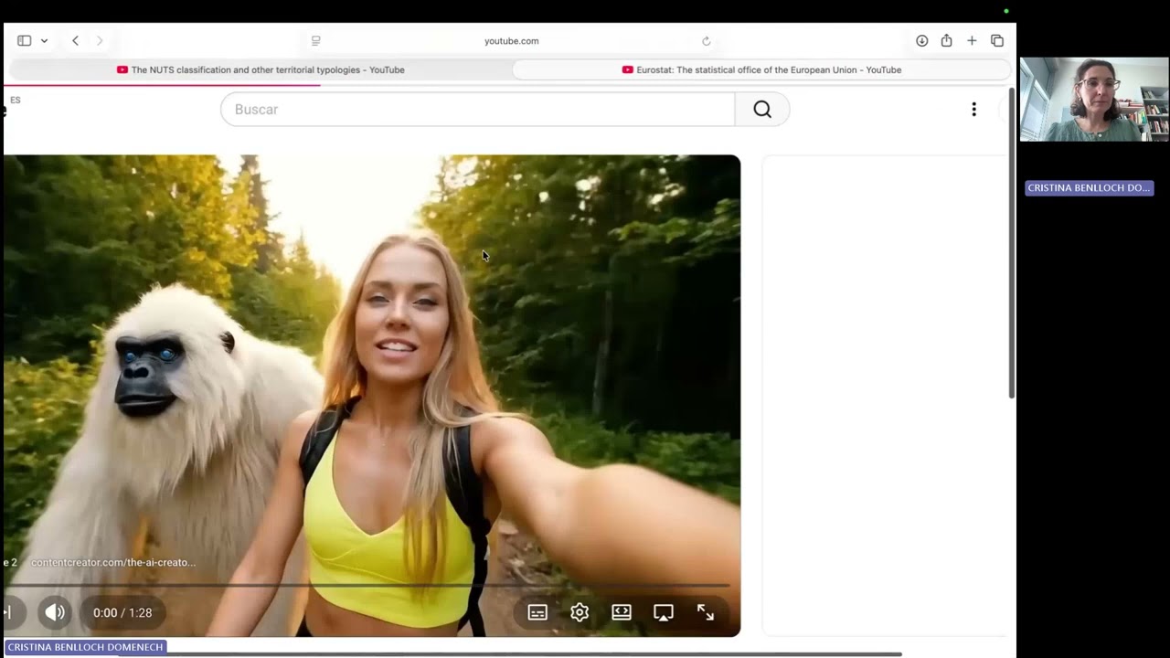Open YouTube settings three-dot menu
Image resolution: width=1170 pixels, height=658 pixels.
click(x=973, y=110)
